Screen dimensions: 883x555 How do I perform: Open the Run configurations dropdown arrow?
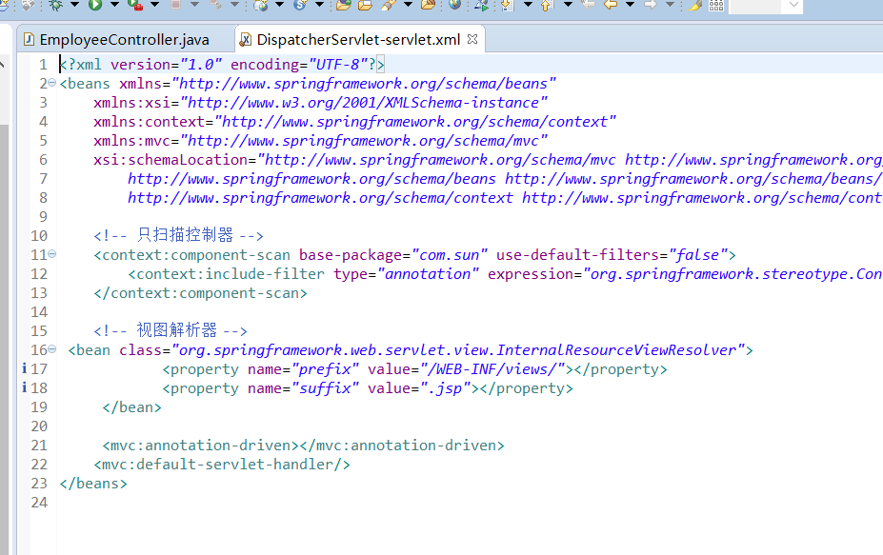click(x=114, y=5)
